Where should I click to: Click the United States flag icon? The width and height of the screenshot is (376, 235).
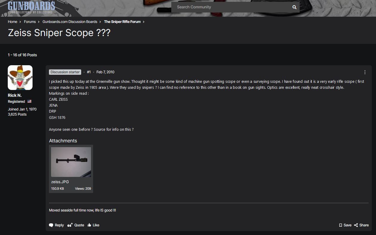coord(29,101)
